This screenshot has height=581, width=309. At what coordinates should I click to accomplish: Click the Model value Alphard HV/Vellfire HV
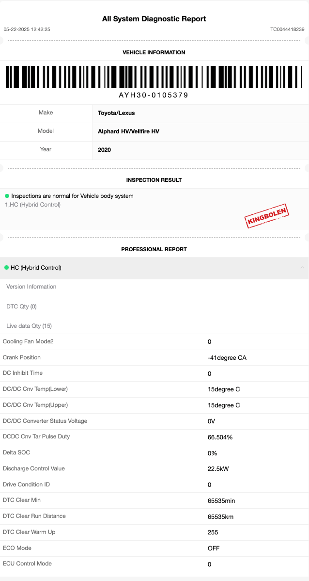pos(128,131)
